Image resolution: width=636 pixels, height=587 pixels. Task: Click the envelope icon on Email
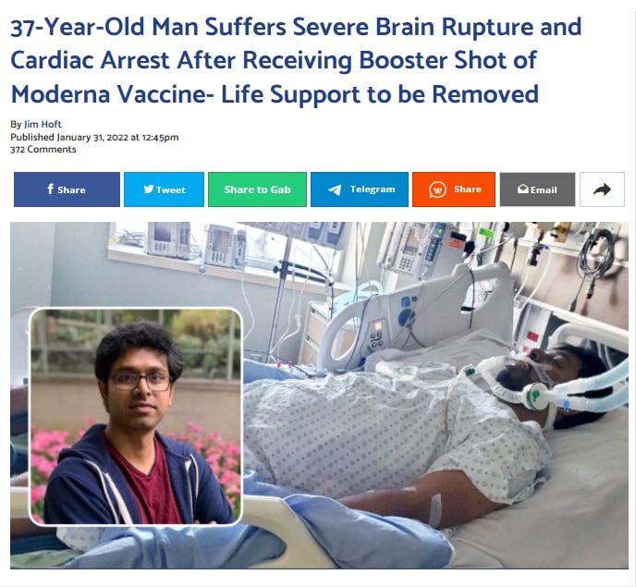523,189
